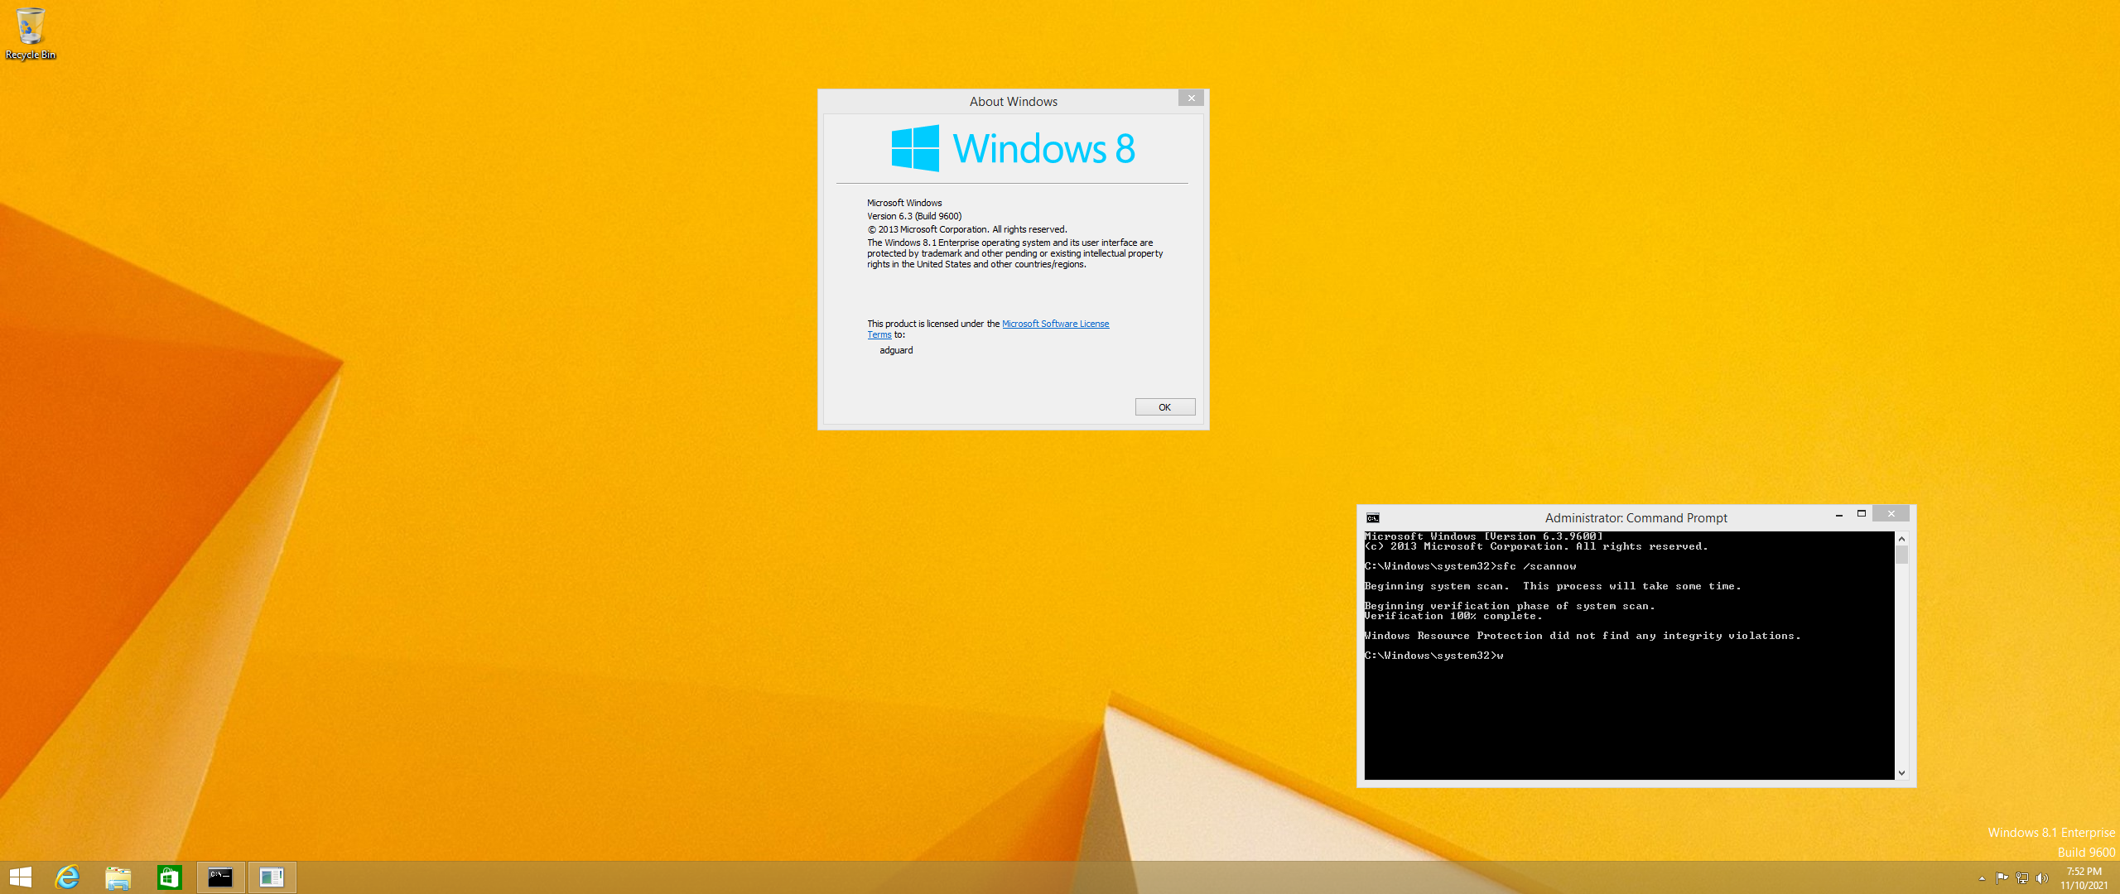This screenshot has width=2120, height=894.
Task: Click 'Verification 100% complete.' console line
Action: (1453, 616)
